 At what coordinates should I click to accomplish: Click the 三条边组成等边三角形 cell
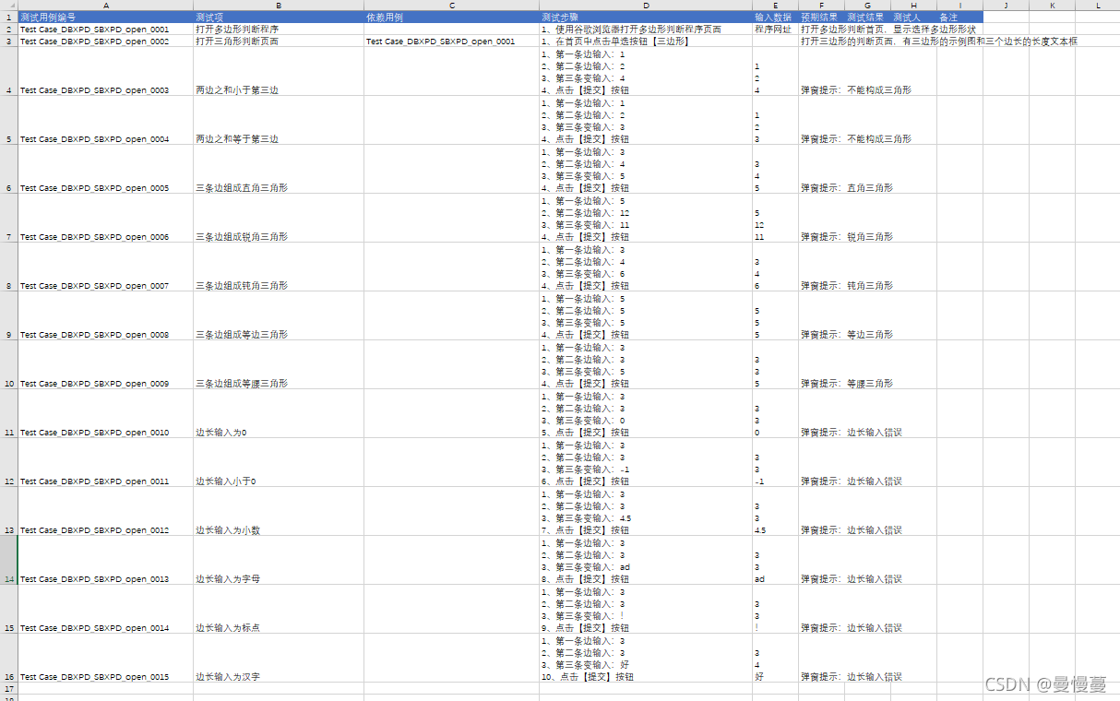coord(279,315)
